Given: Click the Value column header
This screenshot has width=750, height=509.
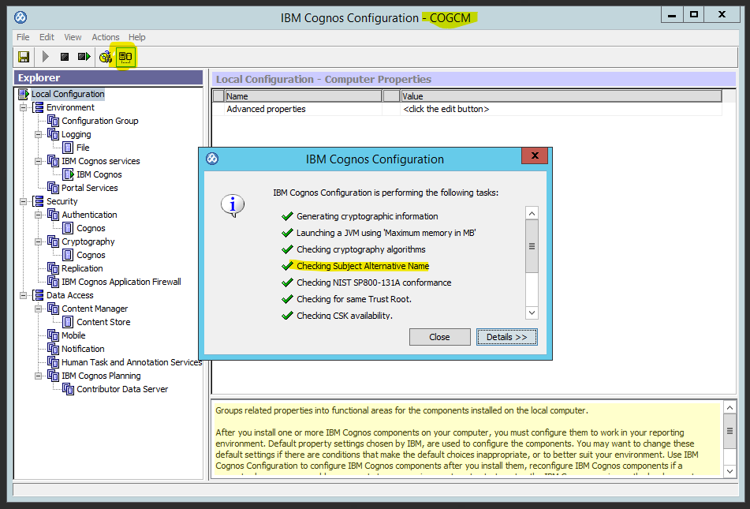Looking at the screenshot, I should click(561, 96).
